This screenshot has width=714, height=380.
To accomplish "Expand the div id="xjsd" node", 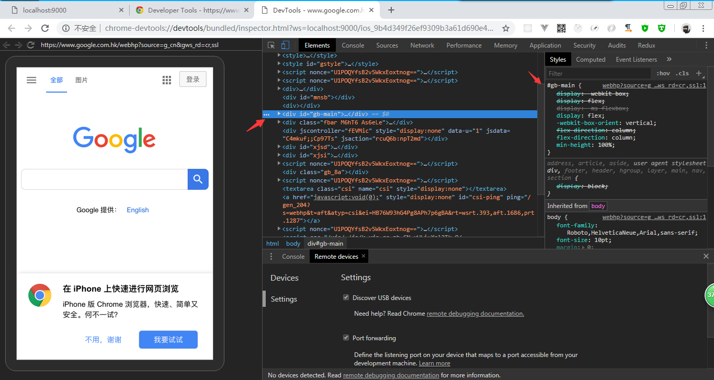I will 279,147.
